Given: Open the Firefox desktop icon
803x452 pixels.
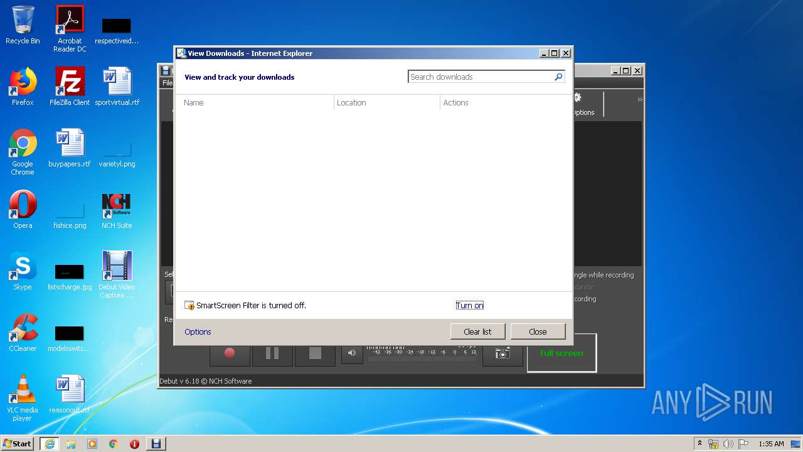Looking at the screenshot, I should point(23,87).
